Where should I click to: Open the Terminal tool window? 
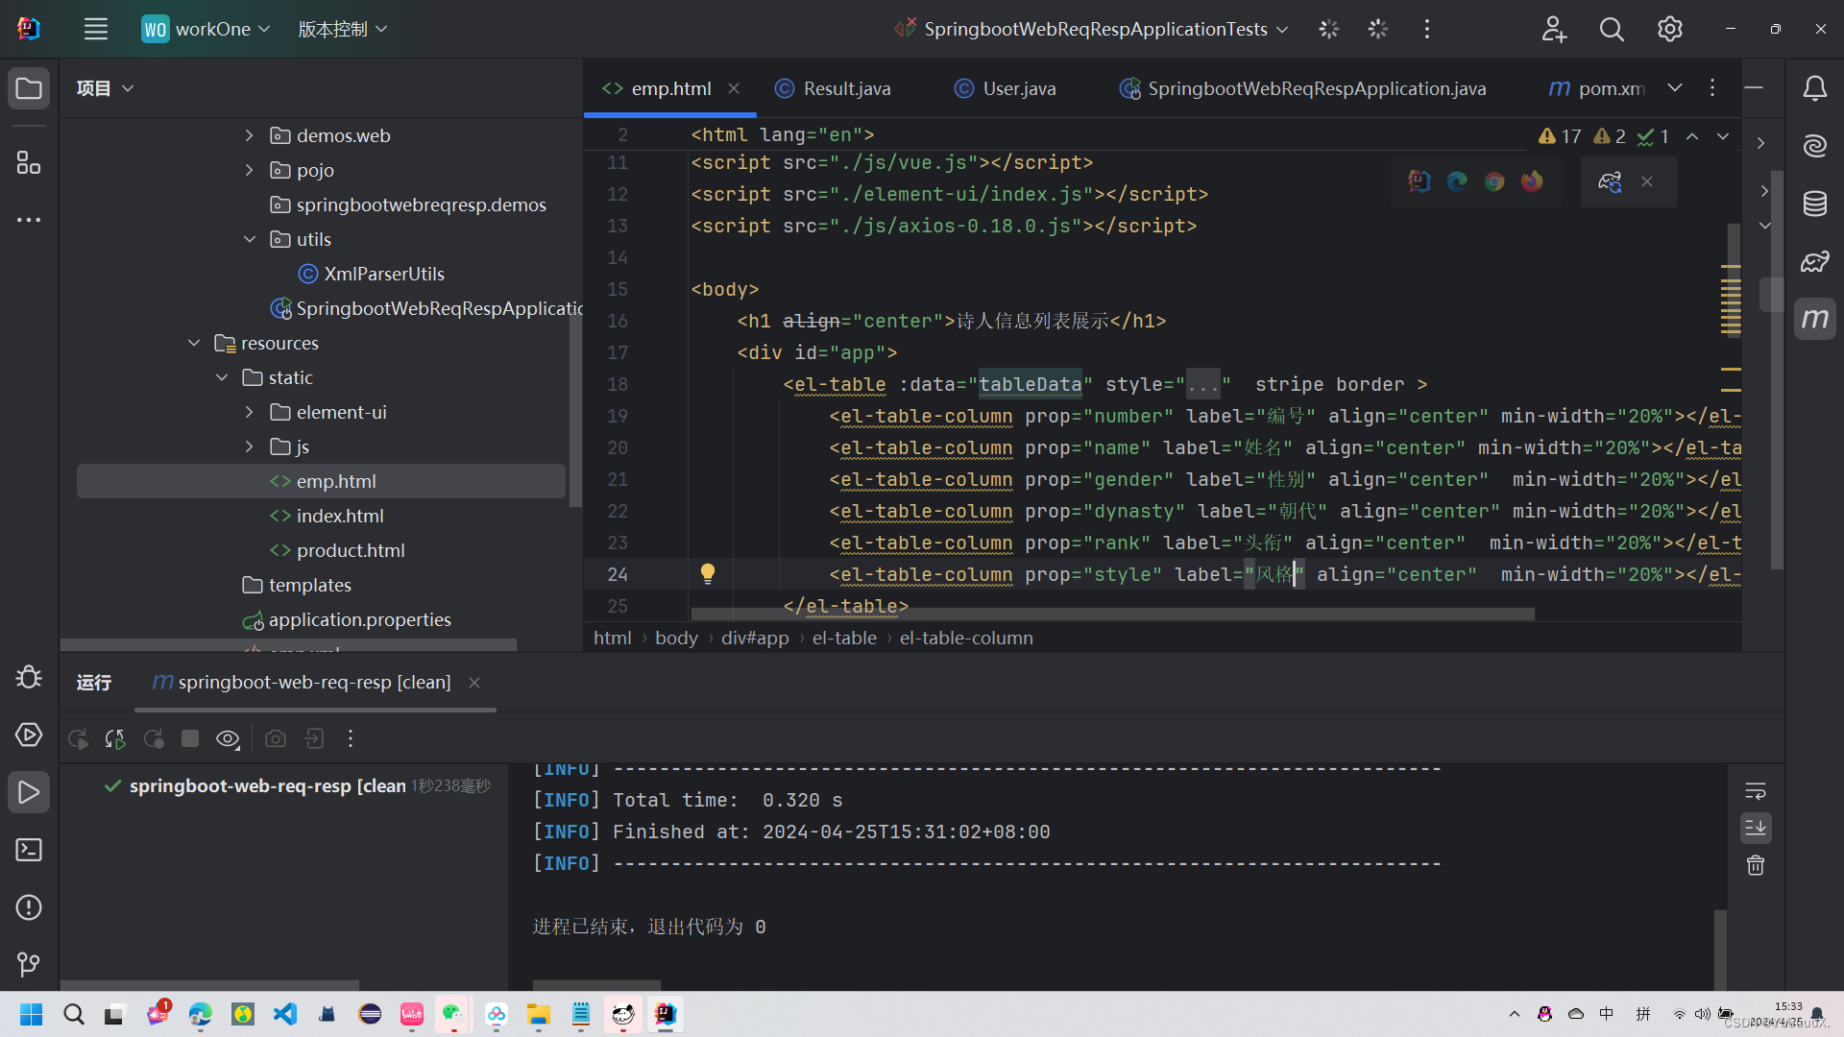tap(29, 850)
